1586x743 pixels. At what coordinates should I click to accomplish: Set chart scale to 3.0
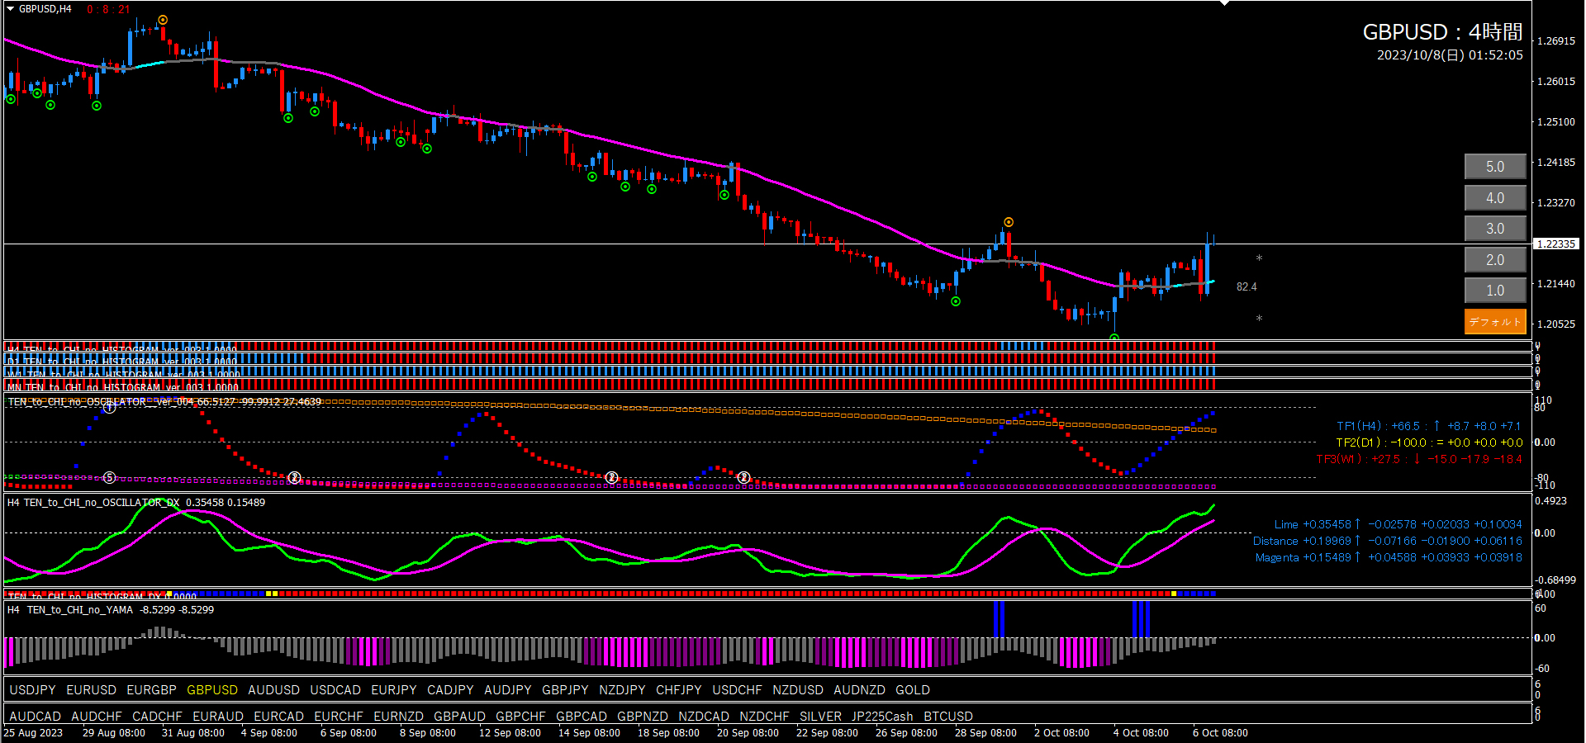[x=1495, y=229]
